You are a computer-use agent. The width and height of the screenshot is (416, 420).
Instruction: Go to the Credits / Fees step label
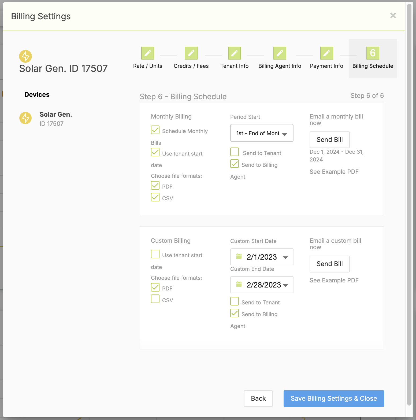click(x=191, y=66)
